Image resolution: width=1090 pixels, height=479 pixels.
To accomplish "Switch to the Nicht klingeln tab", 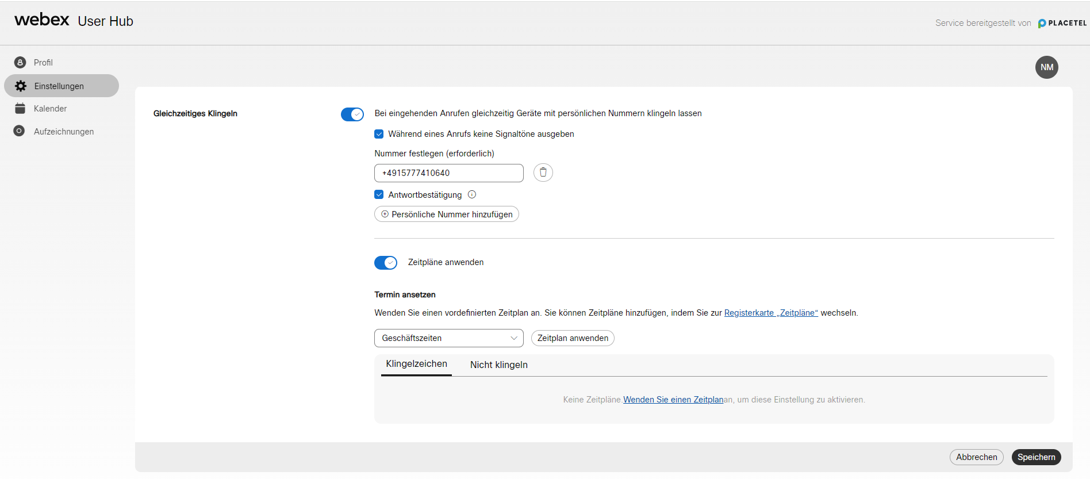I will pos(498,365).
